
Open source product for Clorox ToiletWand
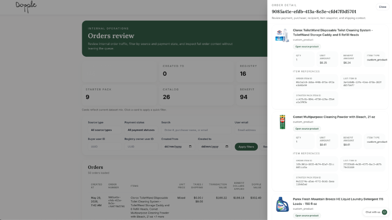pyautogui.click(x=307, y=46)
